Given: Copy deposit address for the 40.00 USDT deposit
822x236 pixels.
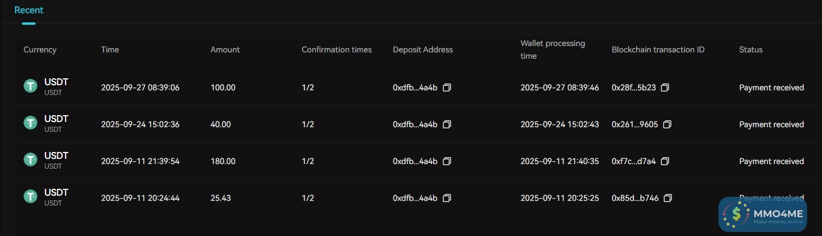Looking at the screenshot, I should pos(447,124).
